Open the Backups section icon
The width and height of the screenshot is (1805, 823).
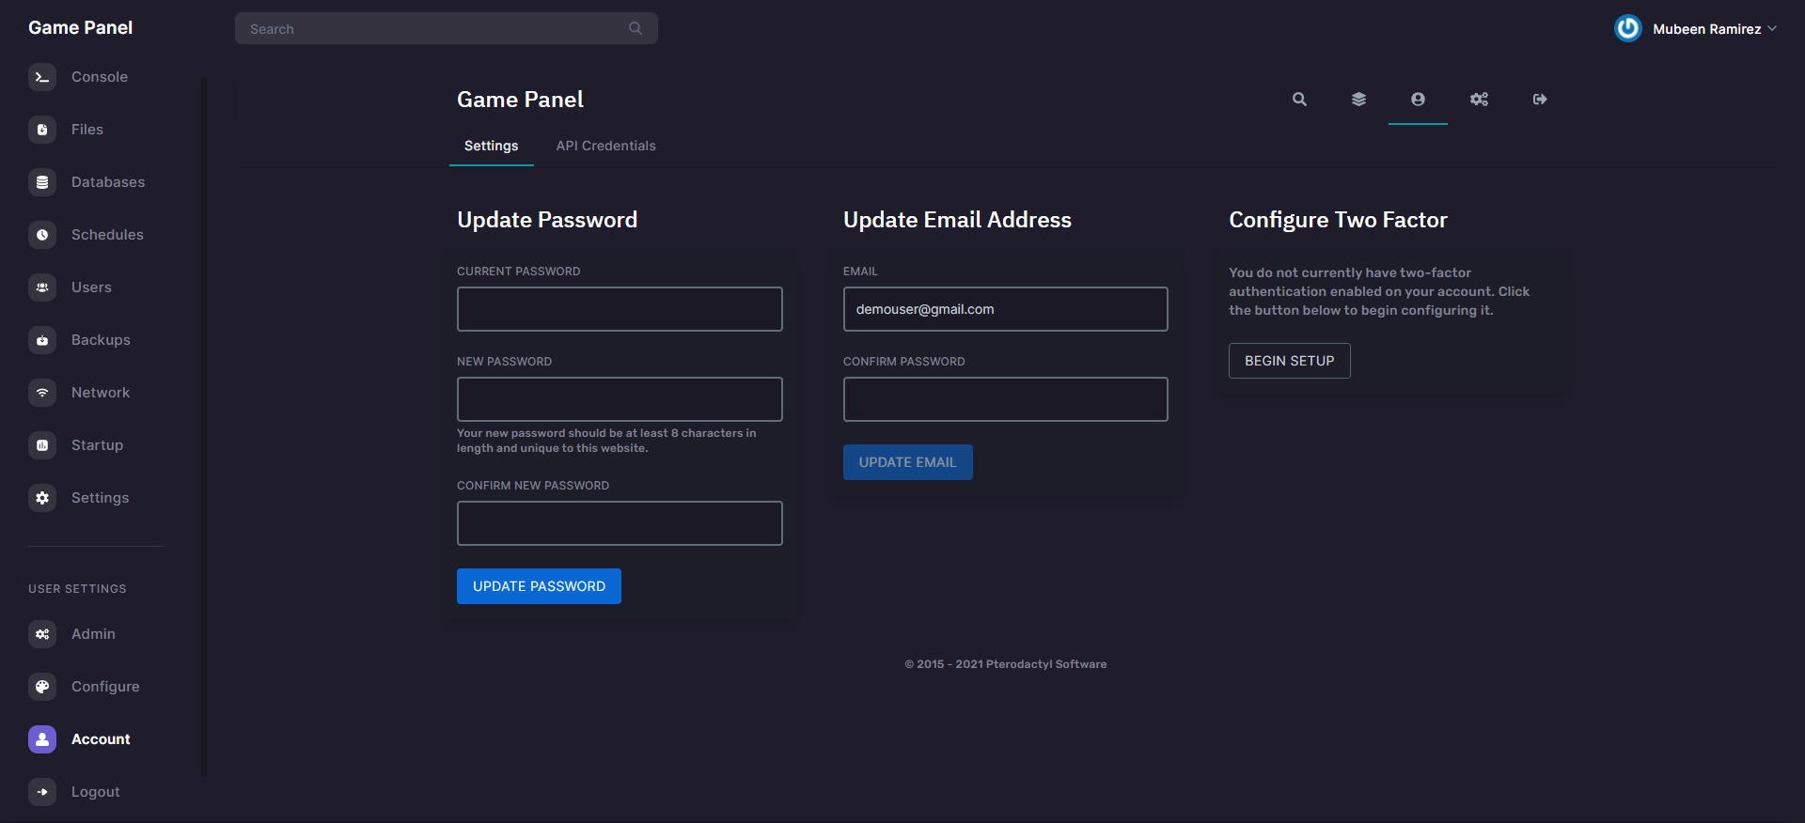pos(42,340)
